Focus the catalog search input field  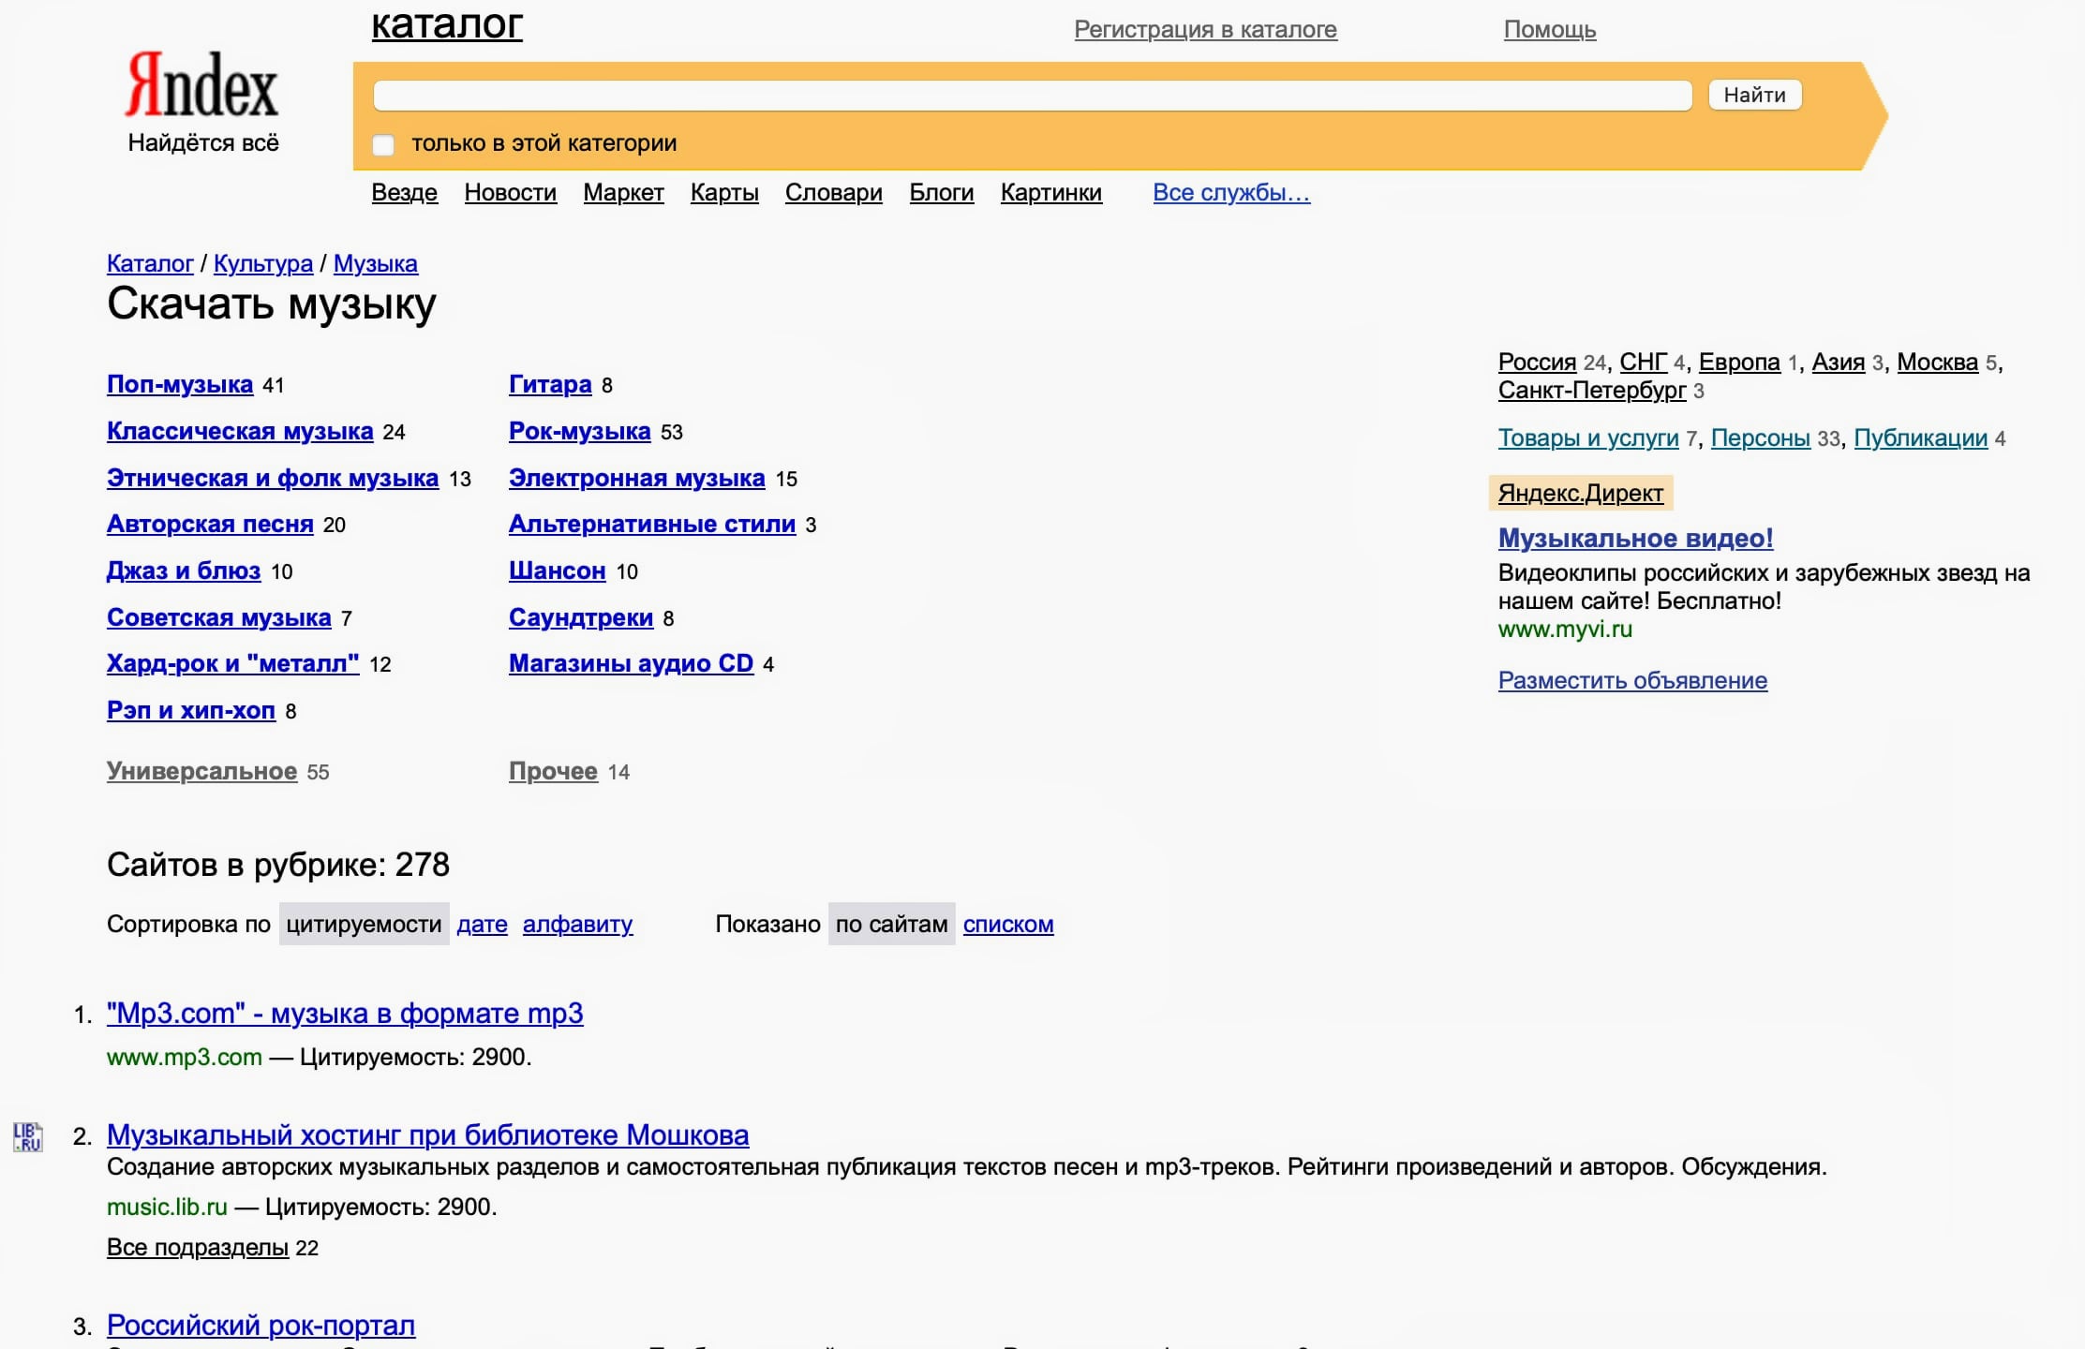point(1032,96)
